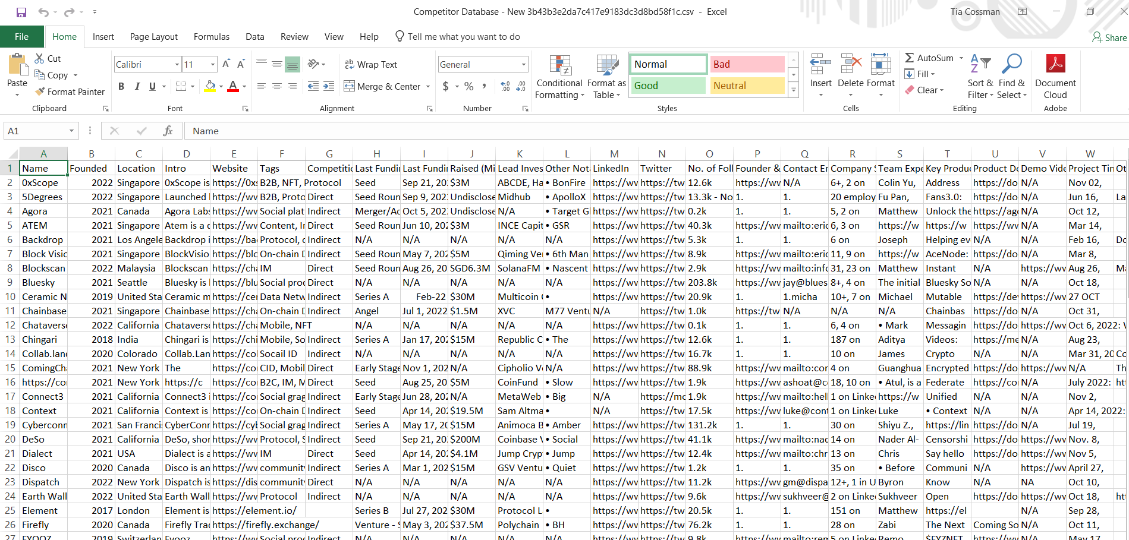Viewport: 1129px width, 540px height.
Task: Toggle italic formatting
Action: (x=137, y=86)
